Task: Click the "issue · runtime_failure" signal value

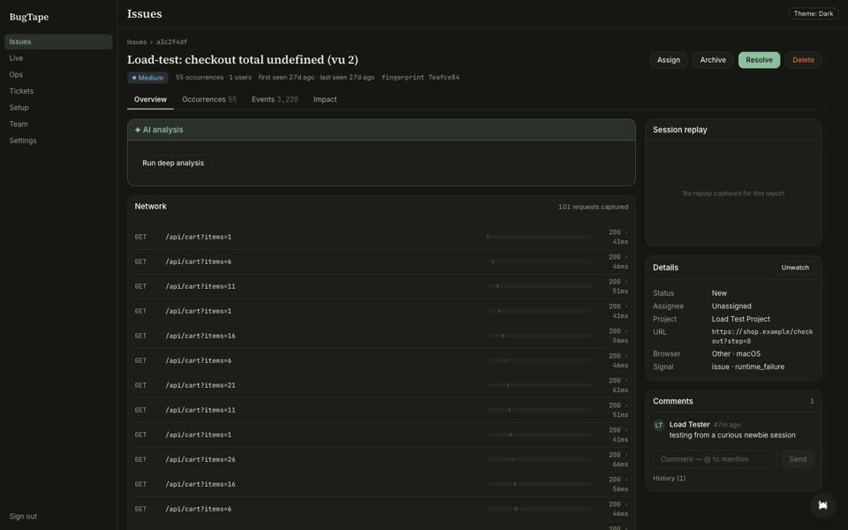Action: 747,367
